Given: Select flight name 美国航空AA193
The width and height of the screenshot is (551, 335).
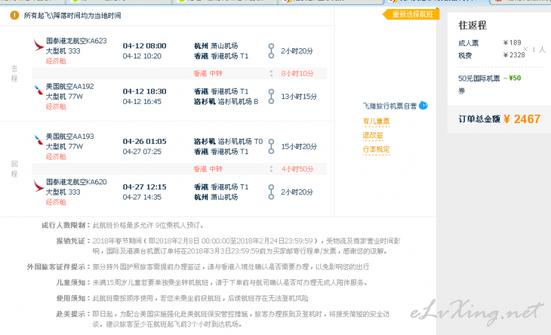Looking at the screenshot, I should pyautogui.click(x=70, y=136).
